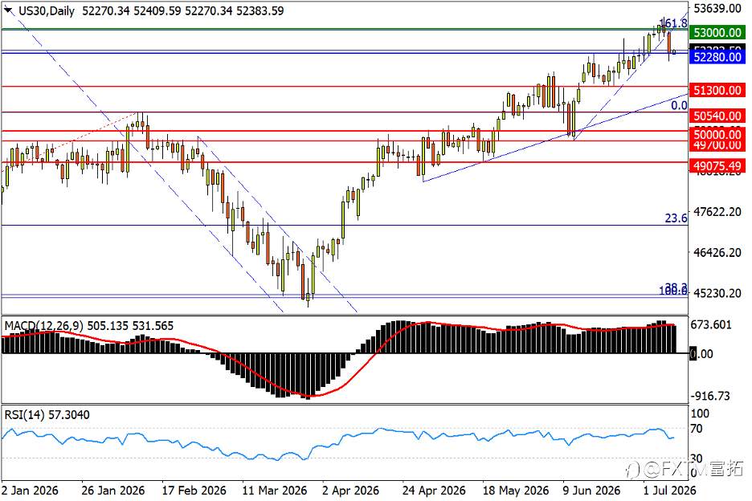Select the 2 Apr 2026 date label
752x501 pixels.
click(350, 491)
